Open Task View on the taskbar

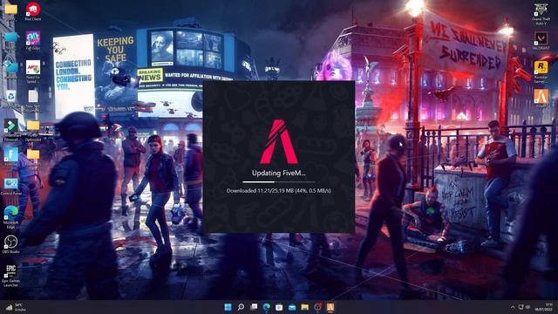point(254,307)
